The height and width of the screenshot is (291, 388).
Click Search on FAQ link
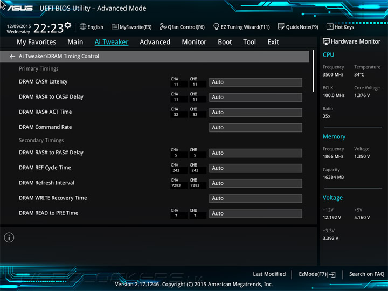coord(366,274)
